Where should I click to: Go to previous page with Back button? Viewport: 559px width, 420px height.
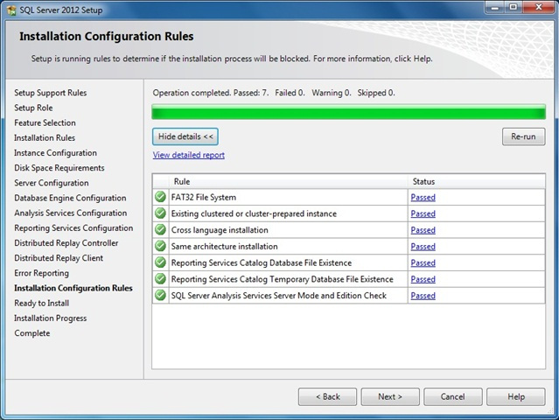(327, 396)
